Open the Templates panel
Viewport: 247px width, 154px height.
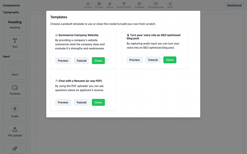[x=139, y=5]
